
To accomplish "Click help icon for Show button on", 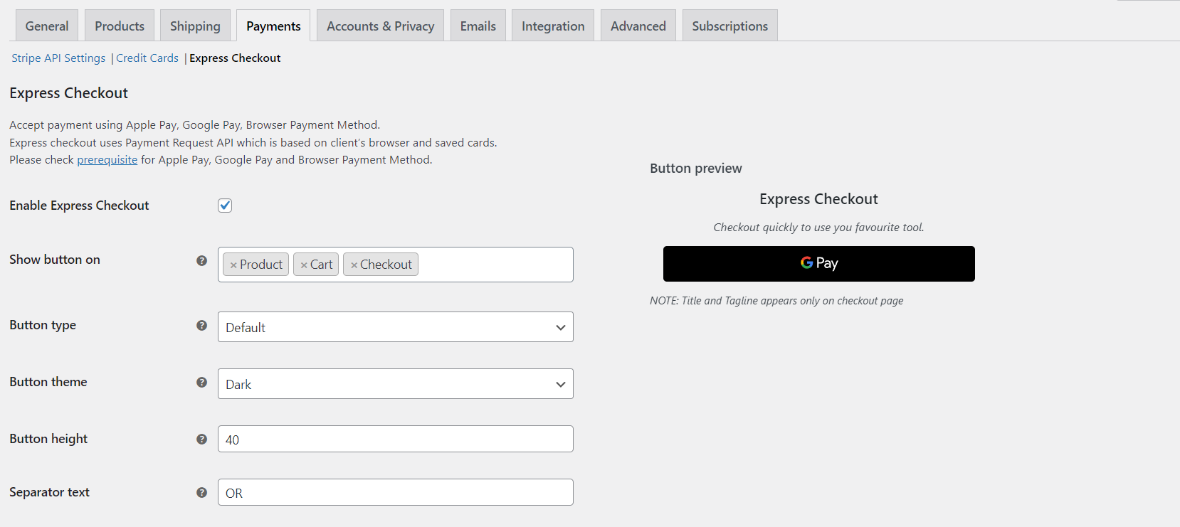I will 201,260.
